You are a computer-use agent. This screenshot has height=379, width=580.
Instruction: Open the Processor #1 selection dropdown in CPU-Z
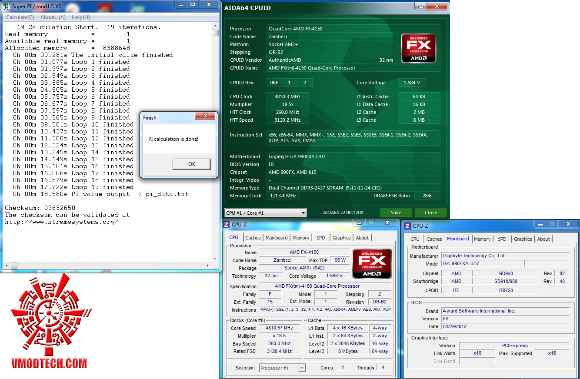(x=282, y=368)
